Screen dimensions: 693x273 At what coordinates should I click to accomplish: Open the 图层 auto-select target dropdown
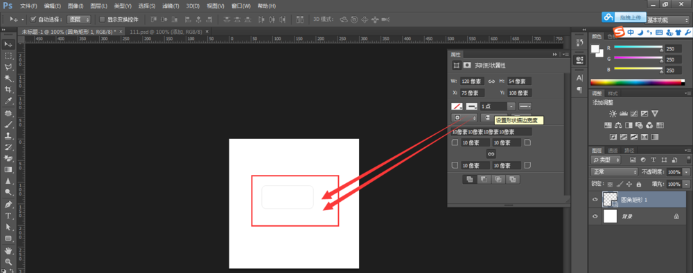(x=79, y=19)
